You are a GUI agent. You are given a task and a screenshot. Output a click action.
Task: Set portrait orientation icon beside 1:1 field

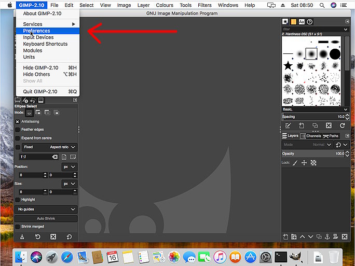point(64,157)
